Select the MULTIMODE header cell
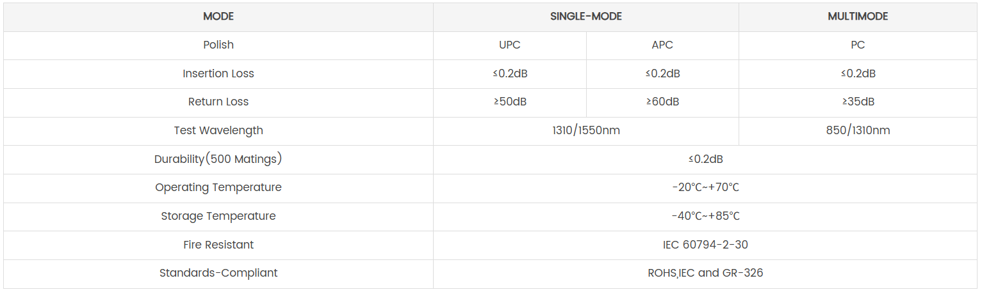The height and width of the screenshot is (292, 982). (x=858, y=17)
